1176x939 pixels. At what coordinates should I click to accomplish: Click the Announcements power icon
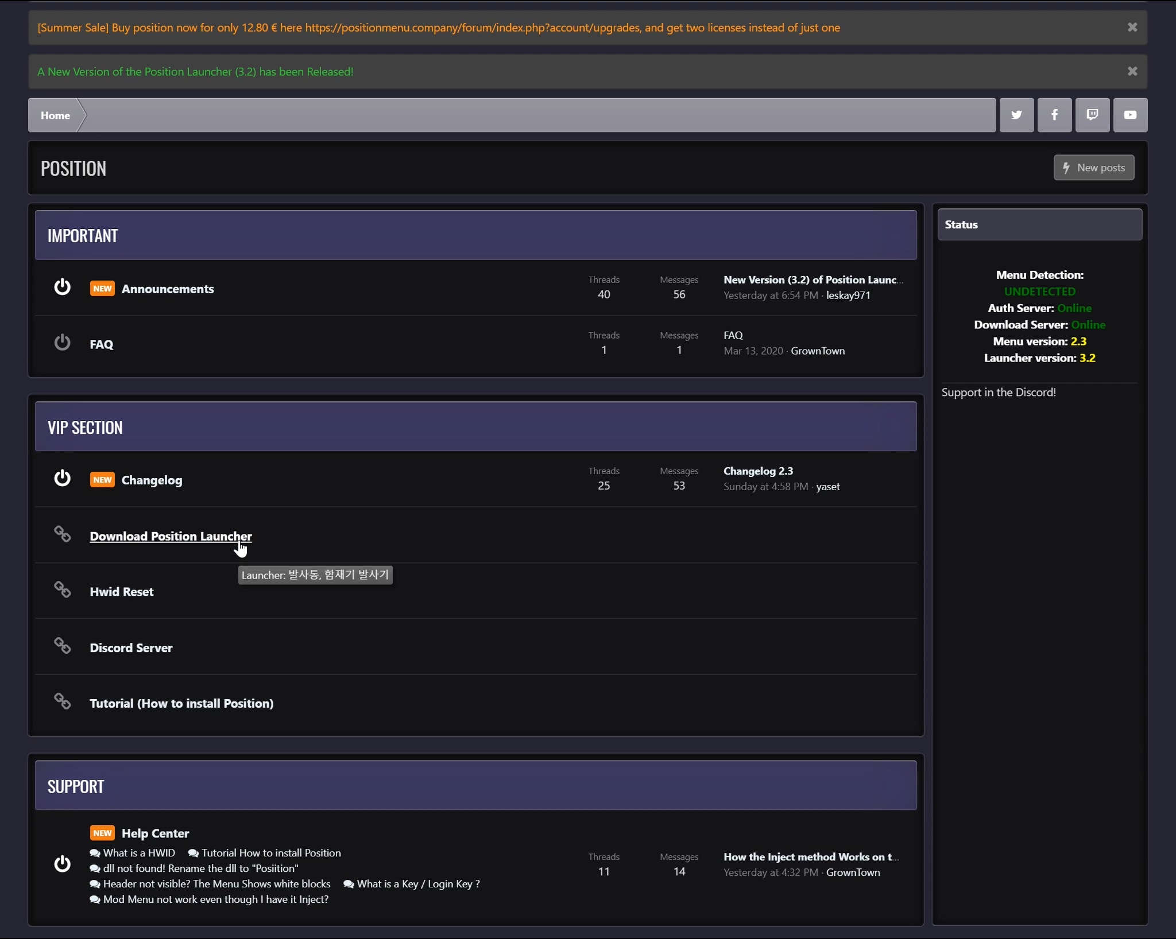pos(62,287)
